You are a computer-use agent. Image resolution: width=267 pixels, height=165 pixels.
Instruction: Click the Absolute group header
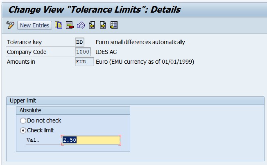[73, 111]
